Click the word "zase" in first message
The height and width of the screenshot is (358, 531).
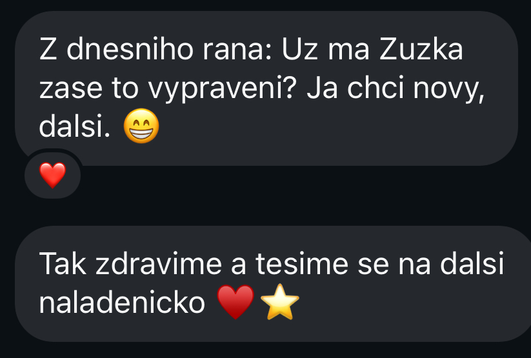[x=71, y=90]
